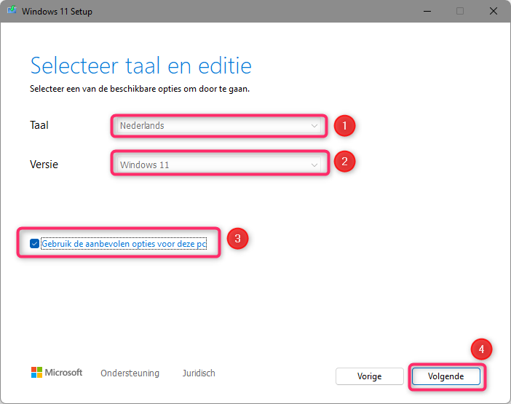Minimize the Windows 11 Setup window
The image size is (511, 404).
[x=427, y=11]
